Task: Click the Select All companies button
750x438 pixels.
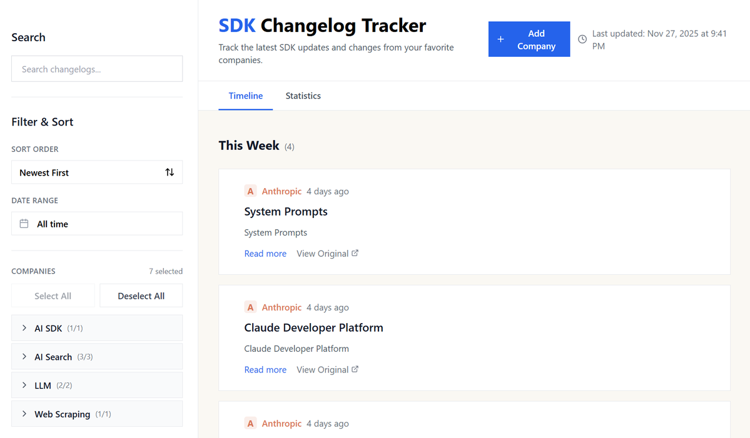Action: 53,296
